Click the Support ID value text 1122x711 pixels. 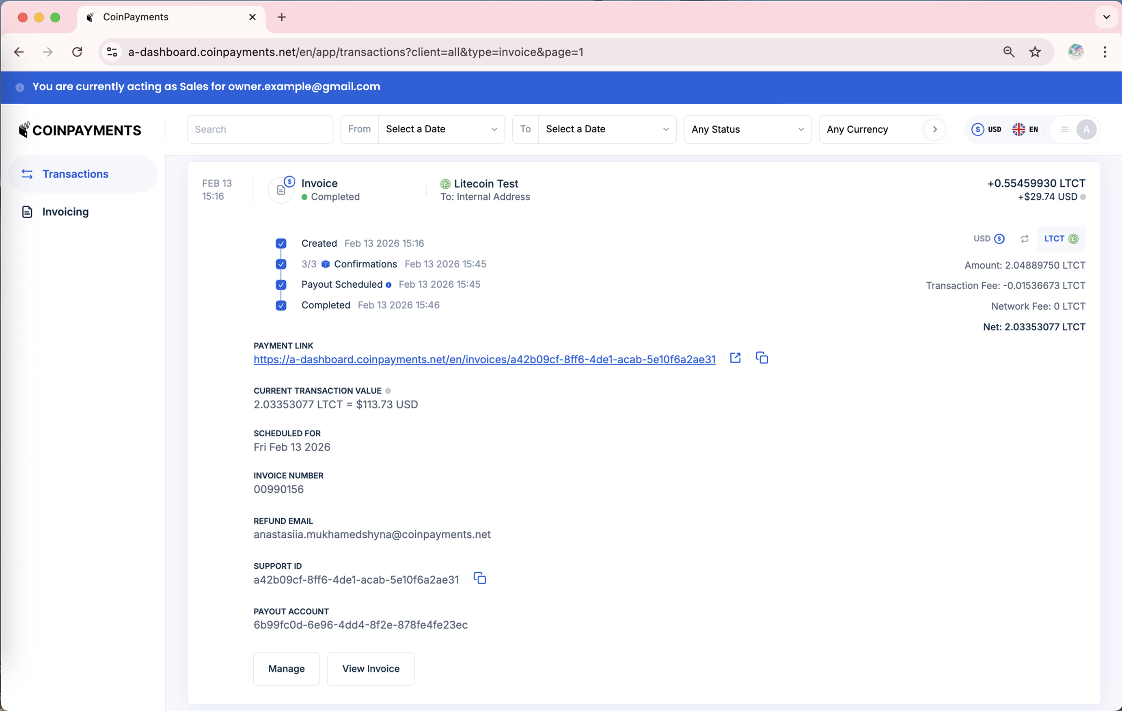coord(356,580)
